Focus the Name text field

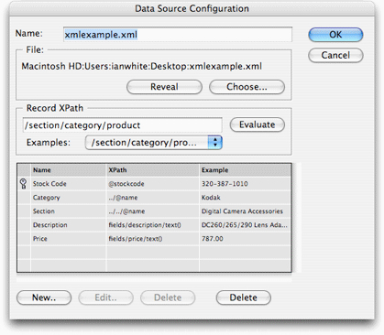point(178,35)
